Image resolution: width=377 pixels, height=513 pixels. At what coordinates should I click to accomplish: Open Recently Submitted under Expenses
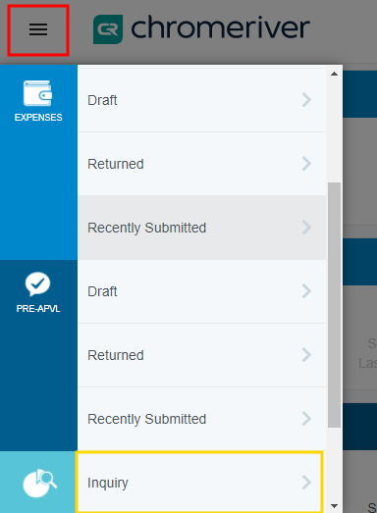[x=202, y=228]
